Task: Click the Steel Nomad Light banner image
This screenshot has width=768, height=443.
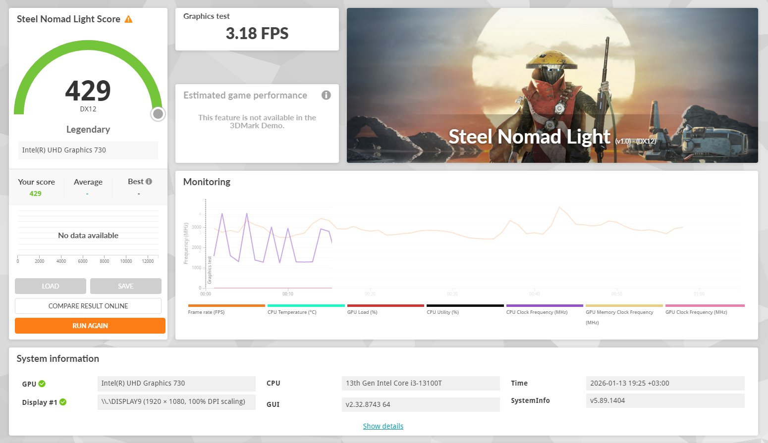Action: pyautogui.click(x=552, y=85)
